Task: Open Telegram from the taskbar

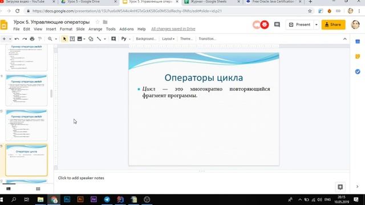Action: coord(107,199)
